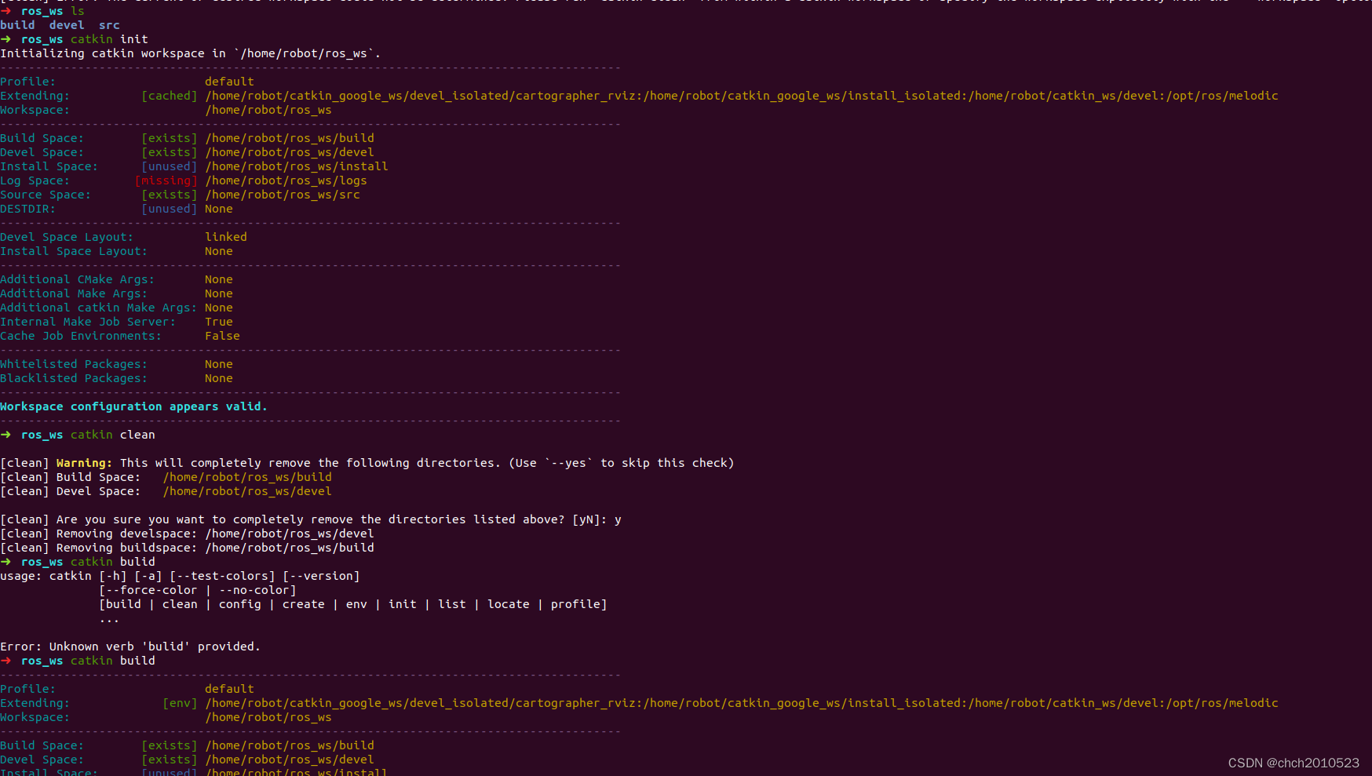Viewport: 1372px width, 776px height.
Task: Click the '[env]' tag on Extending row
Action: point(181,703)
